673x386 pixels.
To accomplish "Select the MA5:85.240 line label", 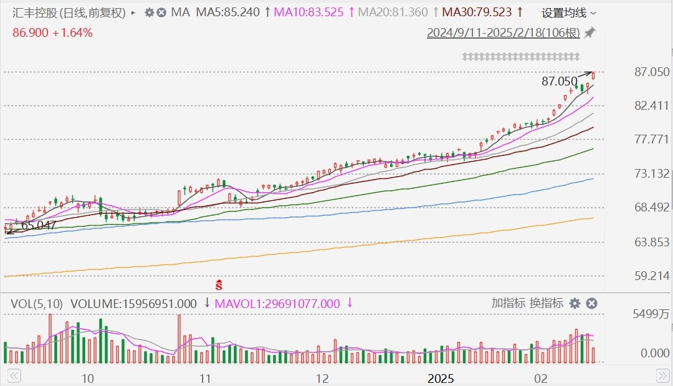I will coord(228,12).
